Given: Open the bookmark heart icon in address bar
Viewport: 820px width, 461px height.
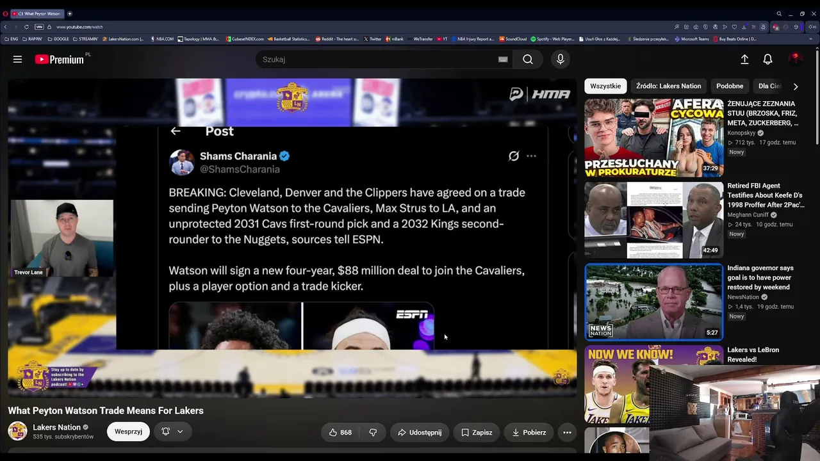Looking at the screenshot, I should [734, 27].
